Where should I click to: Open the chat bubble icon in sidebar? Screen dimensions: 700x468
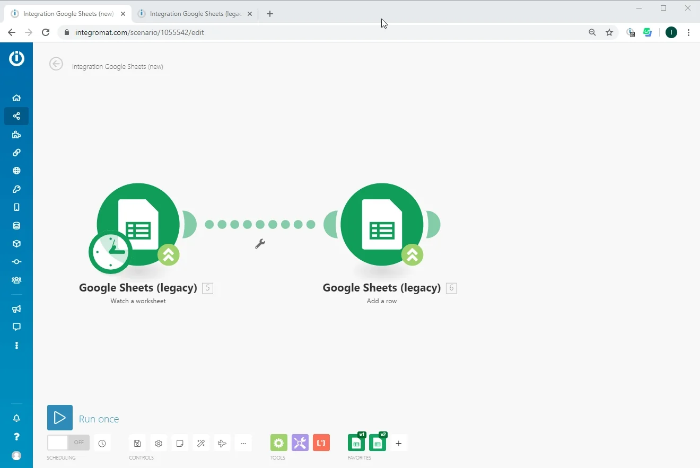pyautogui.click(x=16, y=327)
